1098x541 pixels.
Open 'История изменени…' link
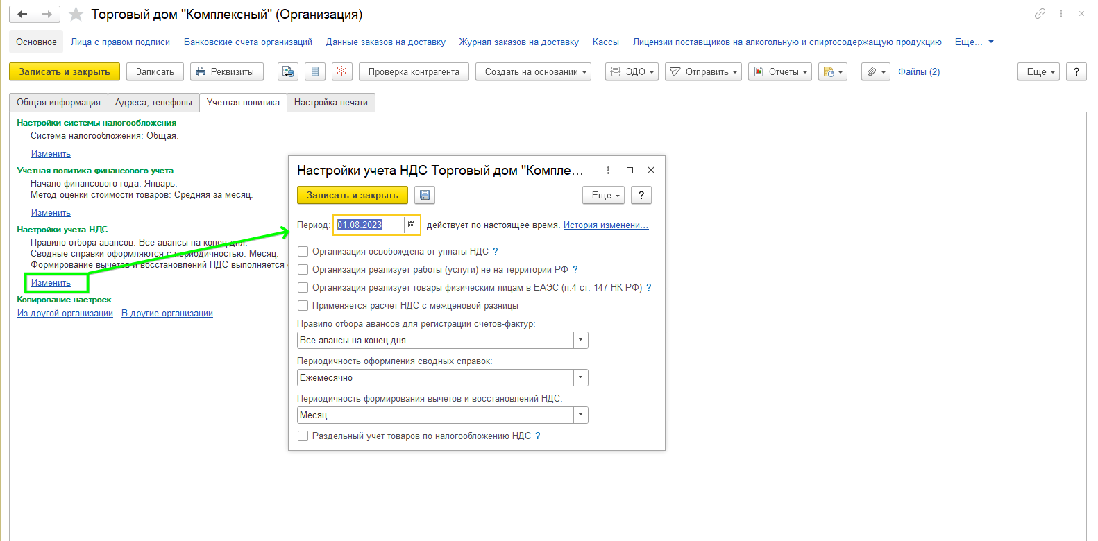[606, 225]
